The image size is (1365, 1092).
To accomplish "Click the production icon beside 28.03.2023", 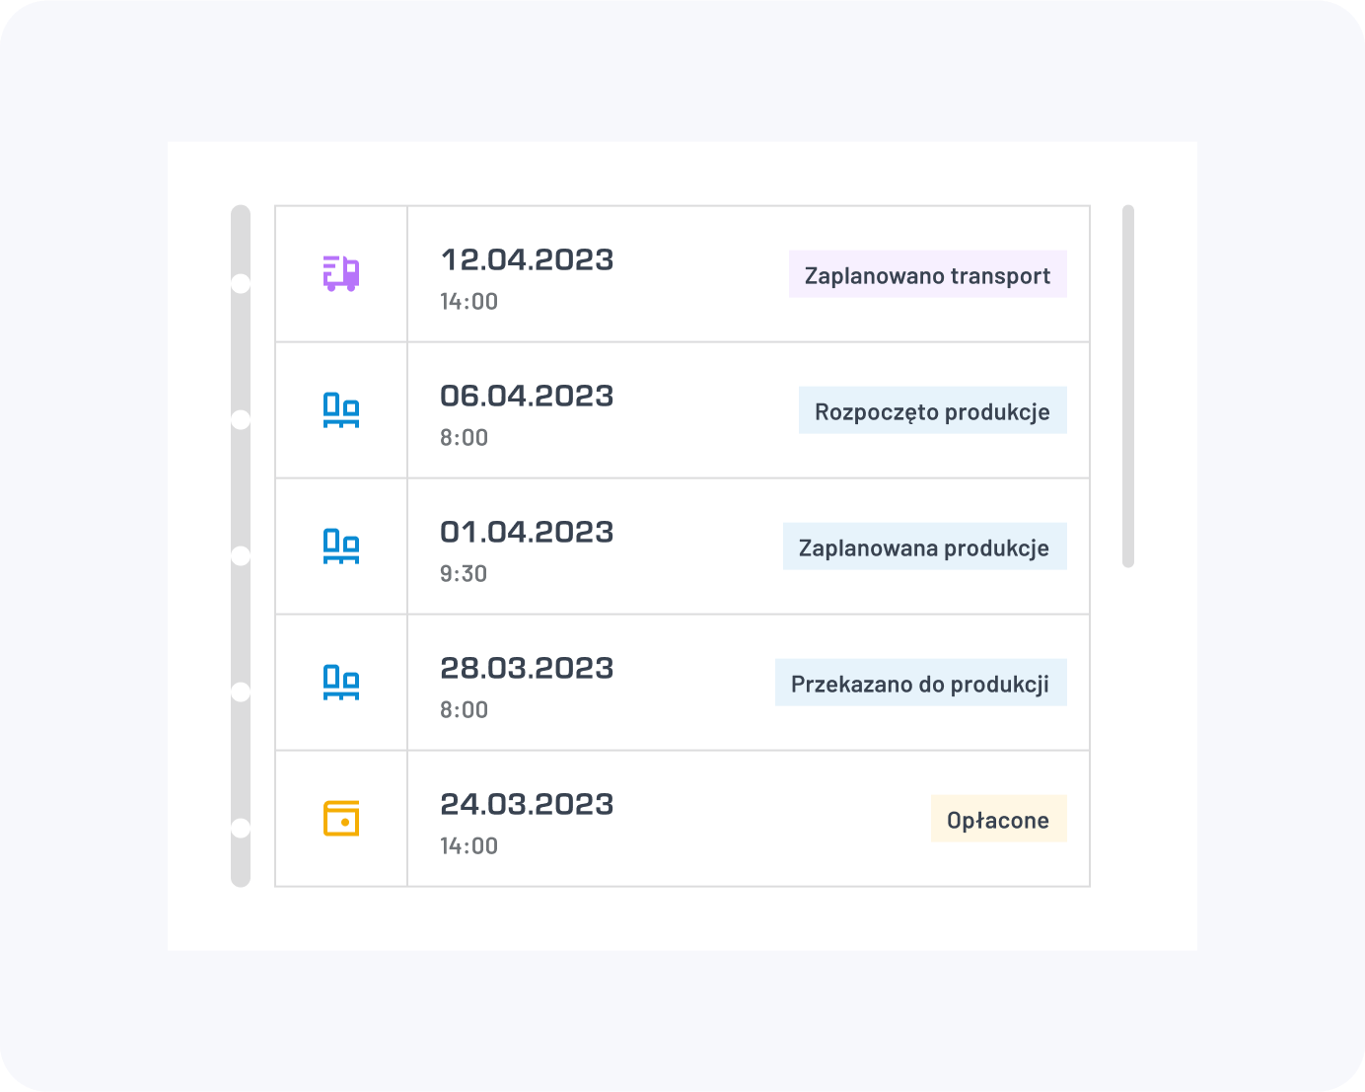I will tap(341, 682).
